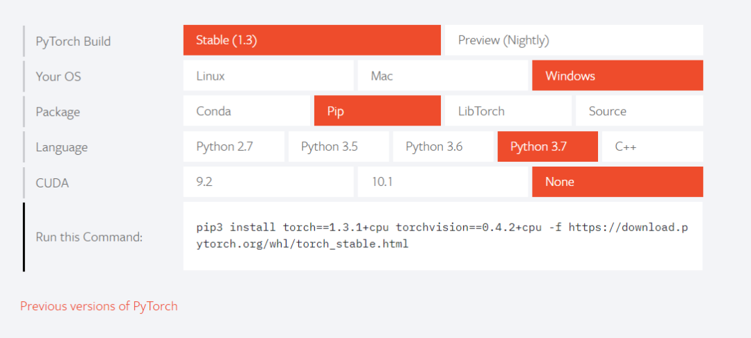Click the CUDA row label
751x338 pixels.
pyautogui.click(x=52, y=183)
